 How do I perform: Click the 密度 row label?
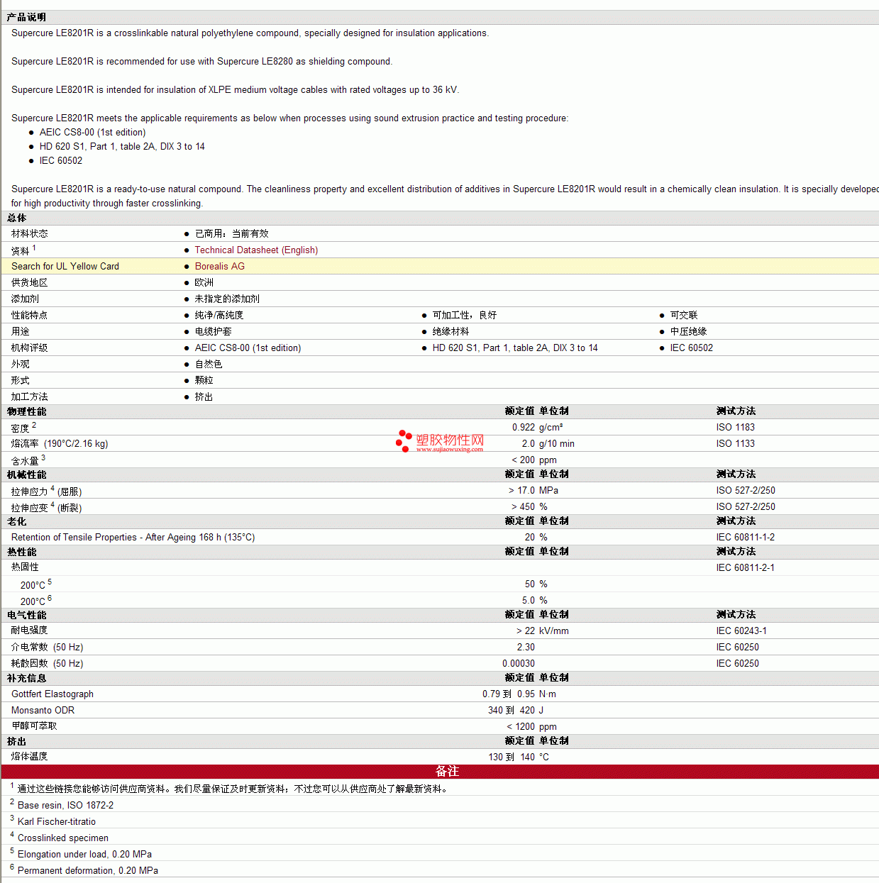(21, 428)
